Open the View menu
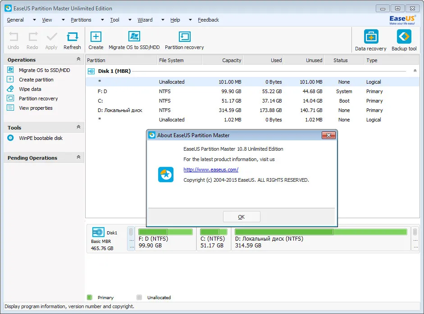 (47, 20)
